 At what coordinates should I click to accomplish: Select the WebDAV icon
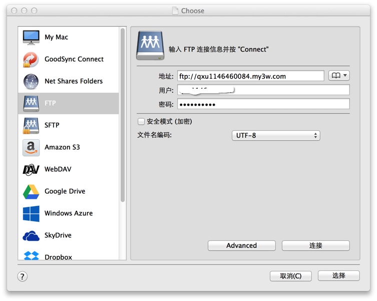[x=31, y=169]
